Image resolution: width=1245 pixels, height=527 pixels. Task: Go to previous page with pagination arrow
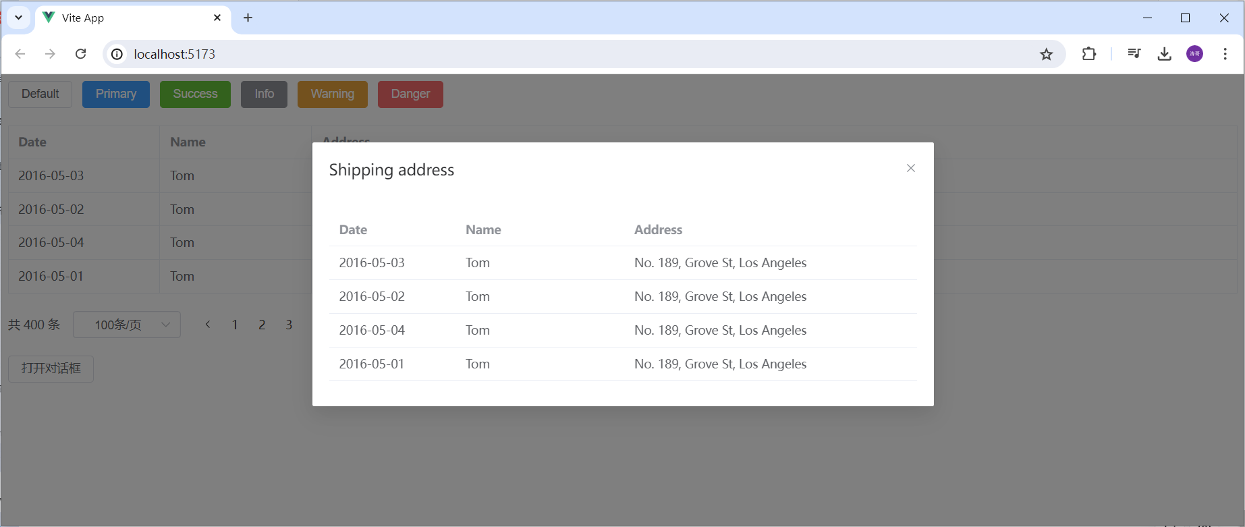point(208,325)
